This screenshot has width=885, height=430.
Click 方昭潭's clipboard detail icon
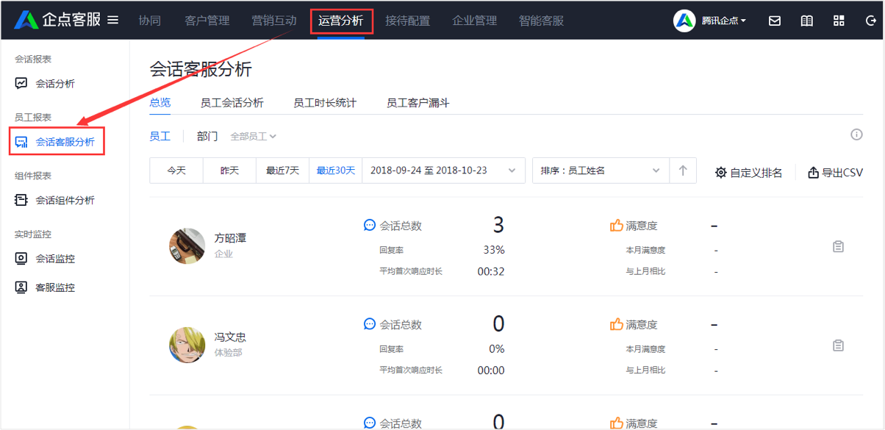[x=838, y=246]
